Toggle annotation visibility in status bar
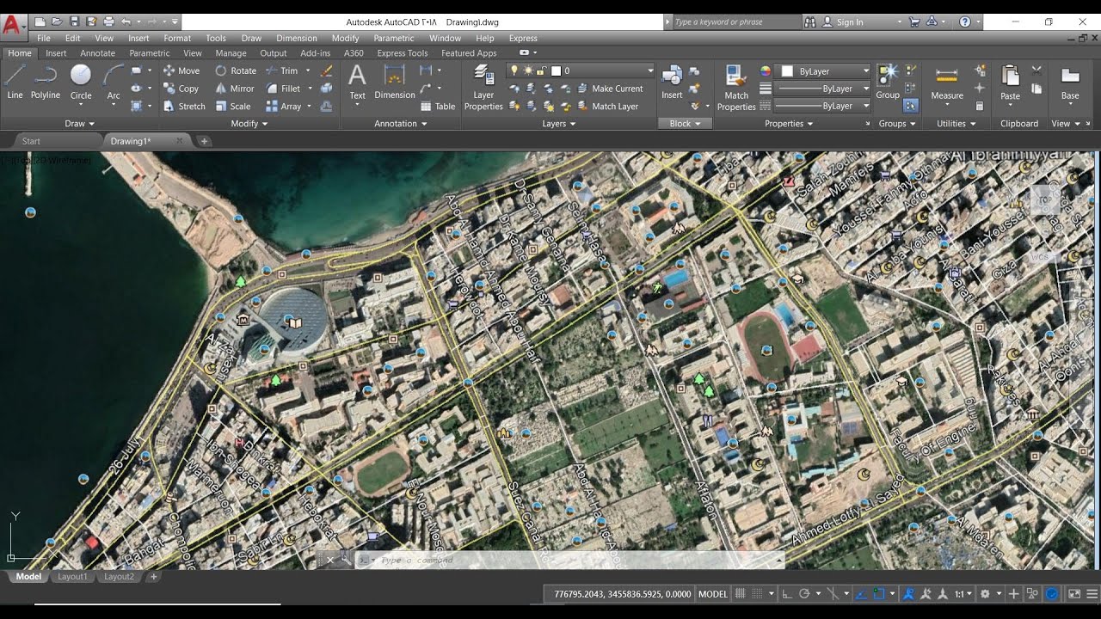The height and width of the screenshot is (619, 1101). pyautogui.click(x=910, y=593)
